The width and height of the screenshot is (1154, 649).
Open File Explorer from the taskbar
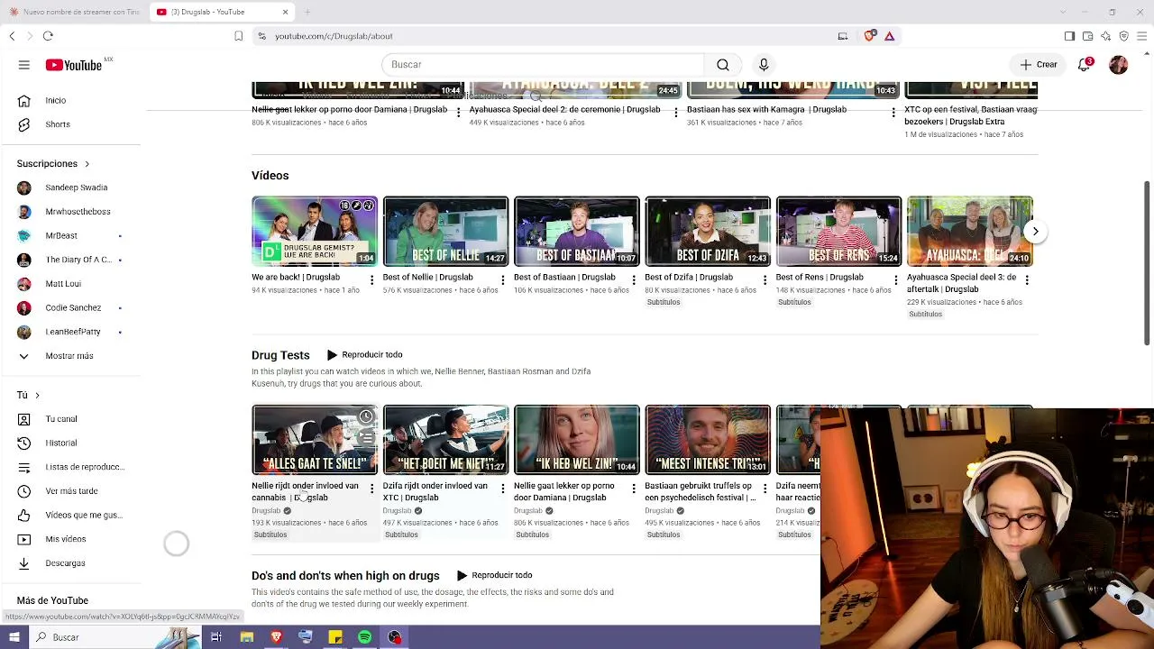246,637
